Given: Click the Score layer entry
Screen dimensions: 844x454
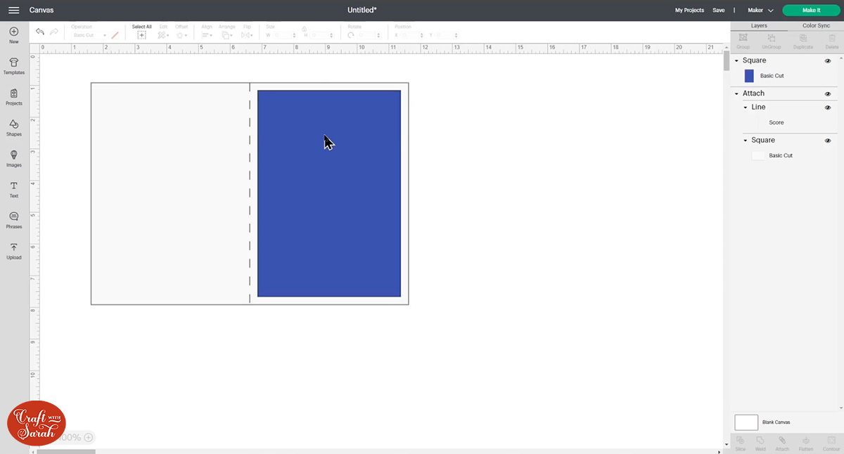Looking at the screenshot, I should [776, 122].
